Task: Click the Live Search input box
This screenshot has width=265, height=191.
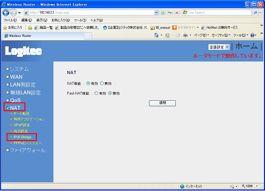Action: (217, 12)
